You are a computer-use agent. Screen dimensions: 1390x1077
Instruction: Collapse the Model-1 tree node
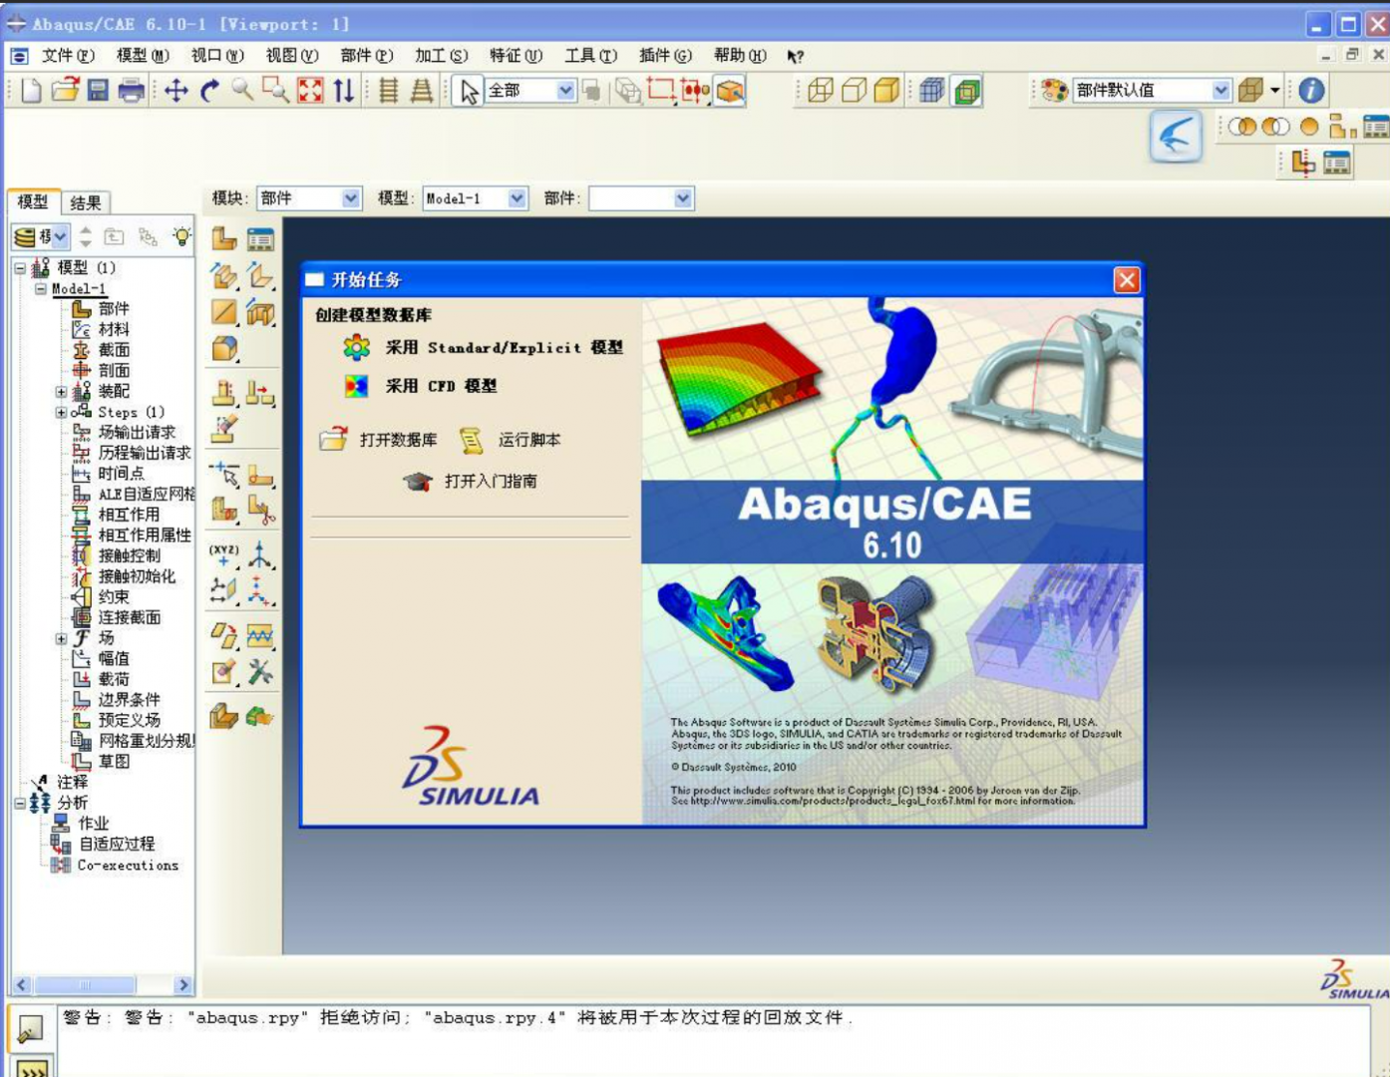point(41,289)
